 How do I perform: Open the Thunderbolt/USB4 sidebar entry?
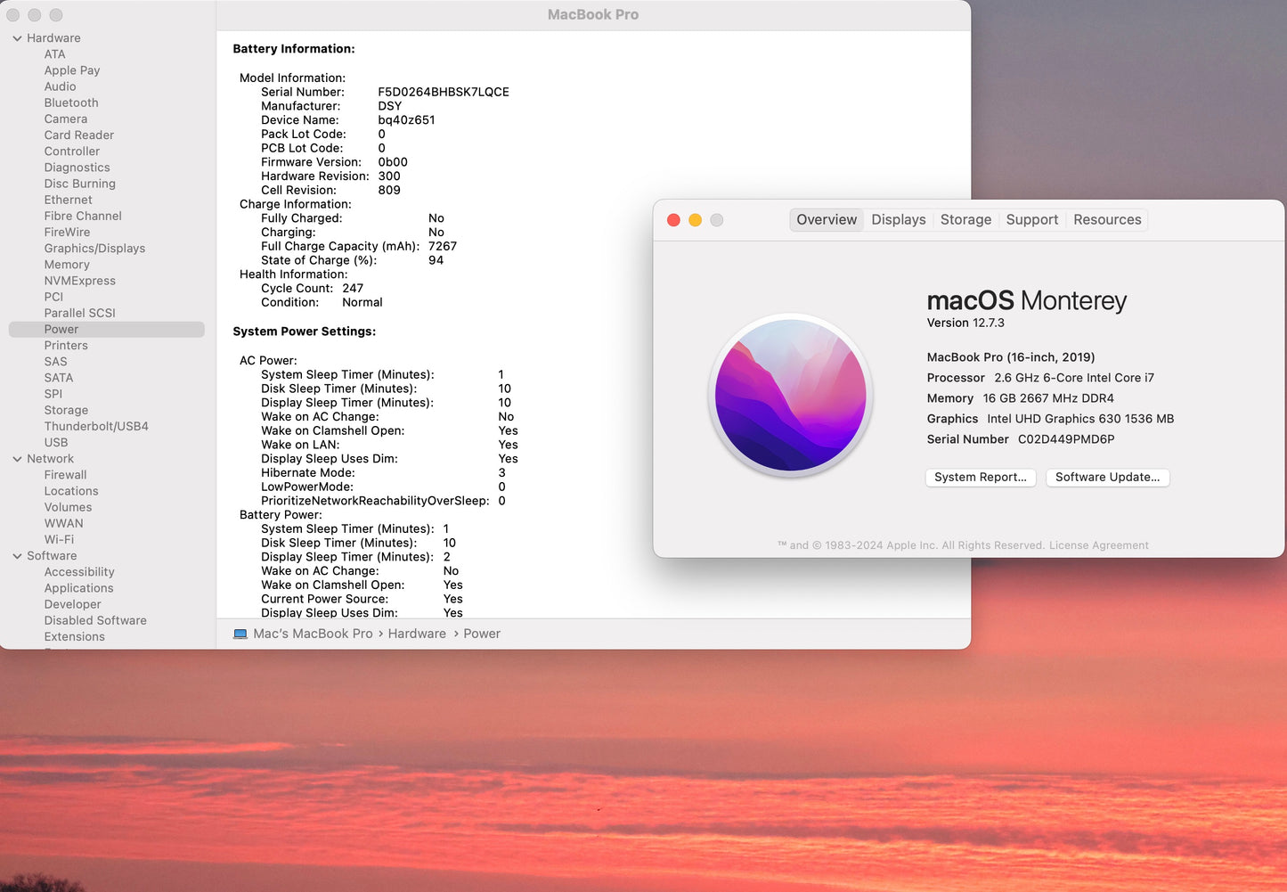pos(96,427)
